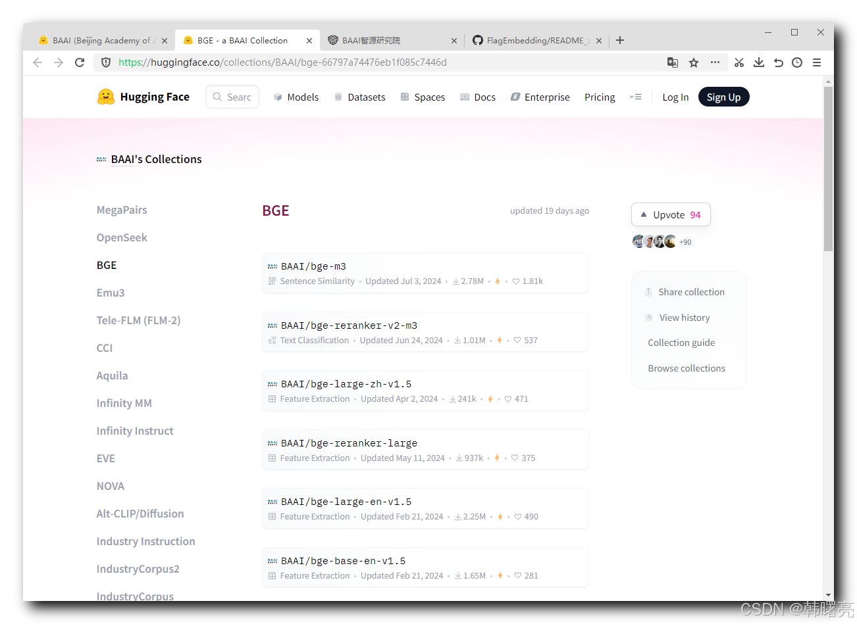
Task: Select the Alt-CLIP/Diffusion collection
Action: tap(140, 514)
